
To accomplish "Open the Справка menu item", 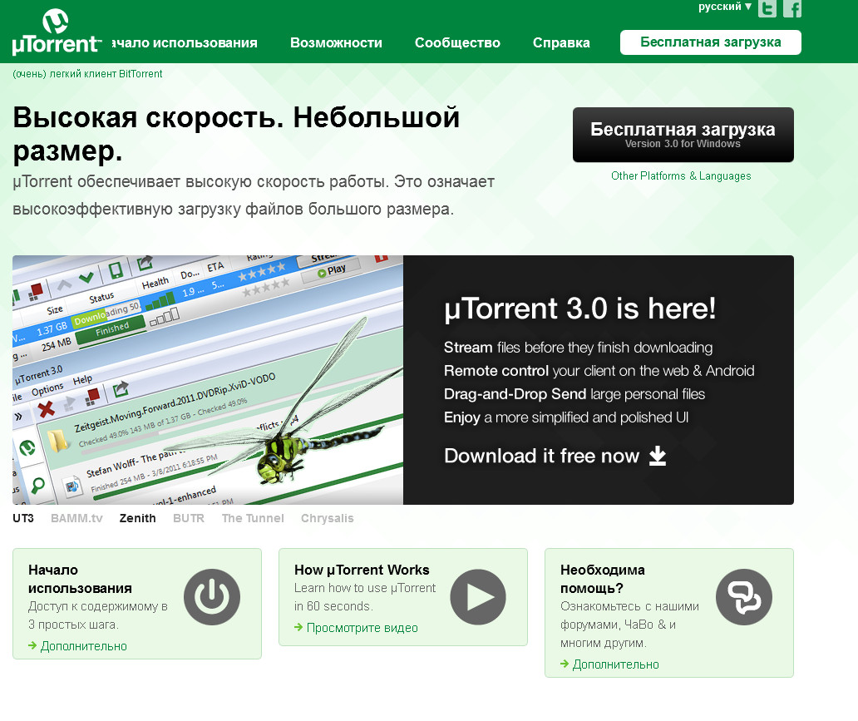I will [x=561, y=42].
